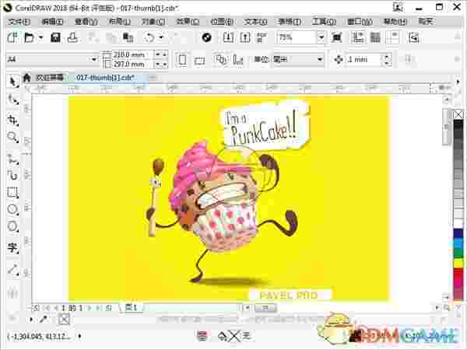Click the full-screen preview icon next to zoom
Screen dimensions: 467x350
coord(337,37)
